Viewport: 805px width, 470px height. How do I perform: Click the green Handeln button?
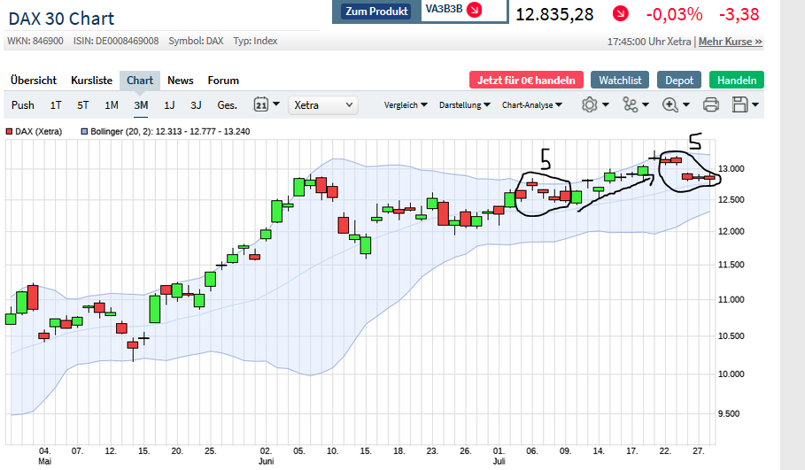coord(737,80)
